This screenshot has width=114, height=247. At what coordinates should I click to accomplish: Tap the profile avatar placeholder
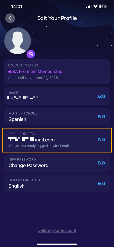(17, 41)
